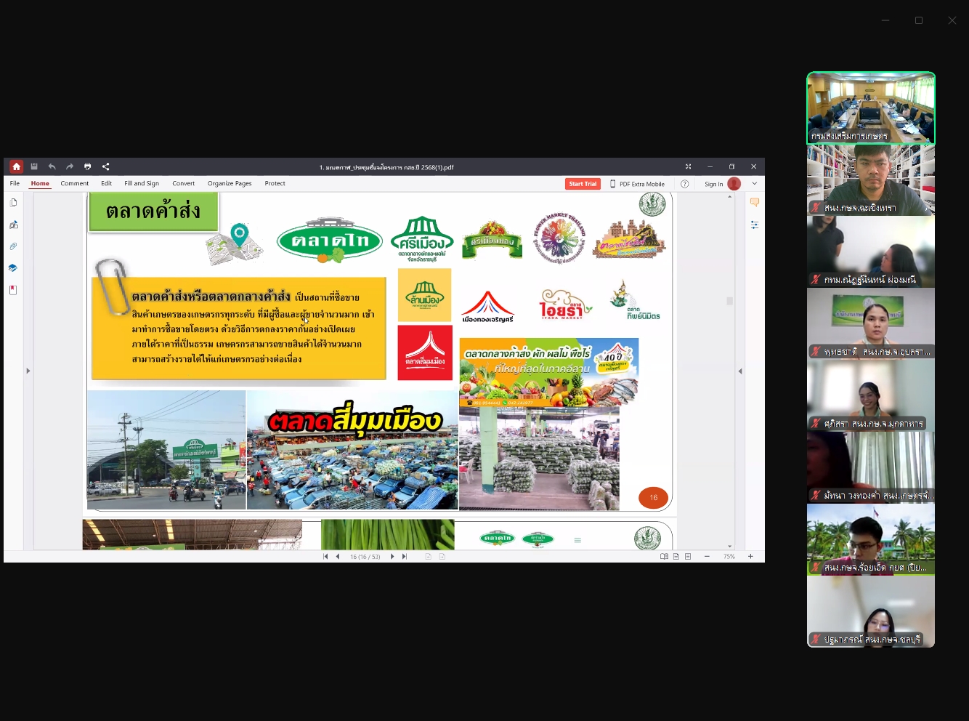Open the PDF Extra Mobile link
The width and height of the screenshot is (969, 721).
click(637, 184)
